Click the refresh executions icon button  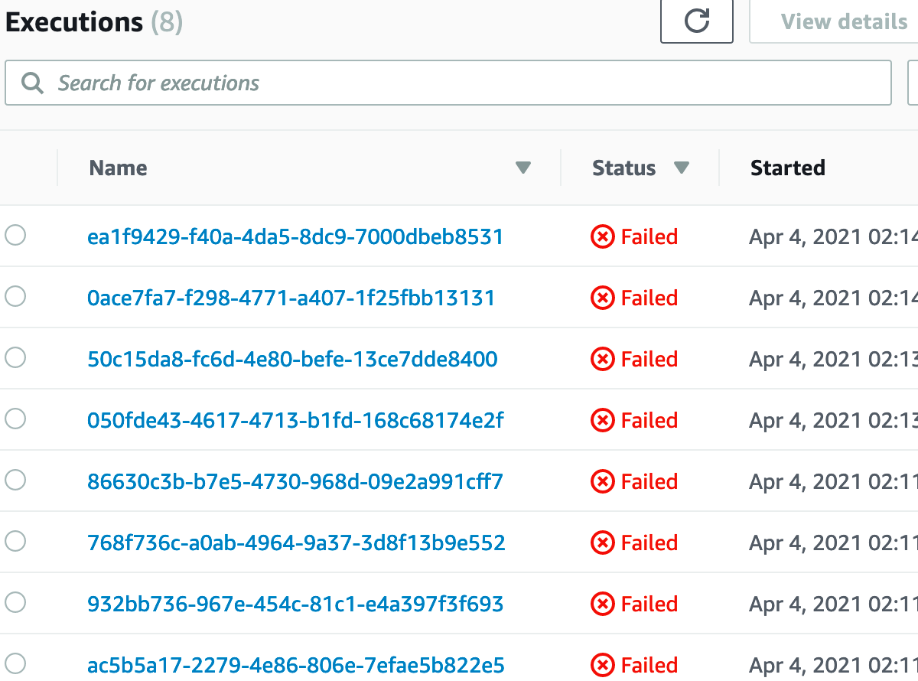click(x=696, y=21)
